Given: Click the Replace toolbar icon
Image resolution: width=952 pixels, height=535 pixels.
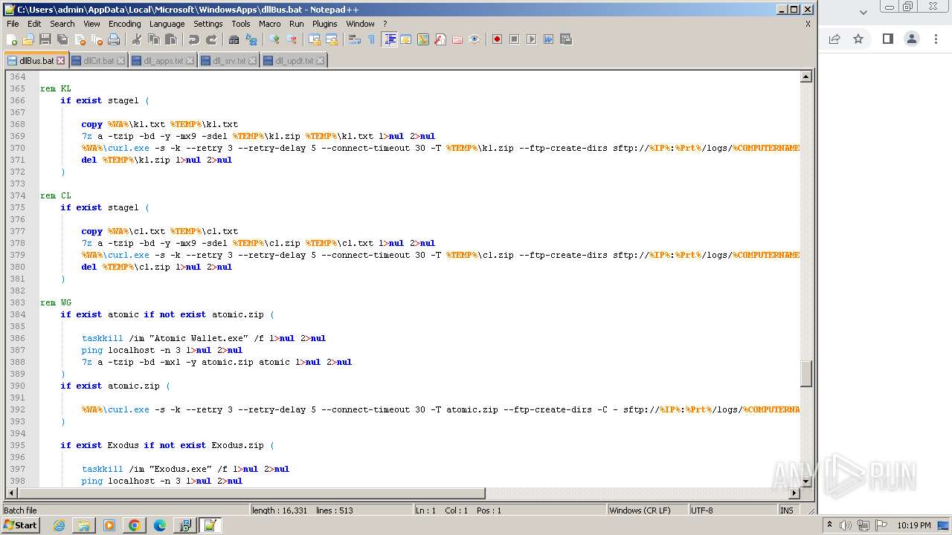Looking at the screenshot, I should (x=251, y=39).
